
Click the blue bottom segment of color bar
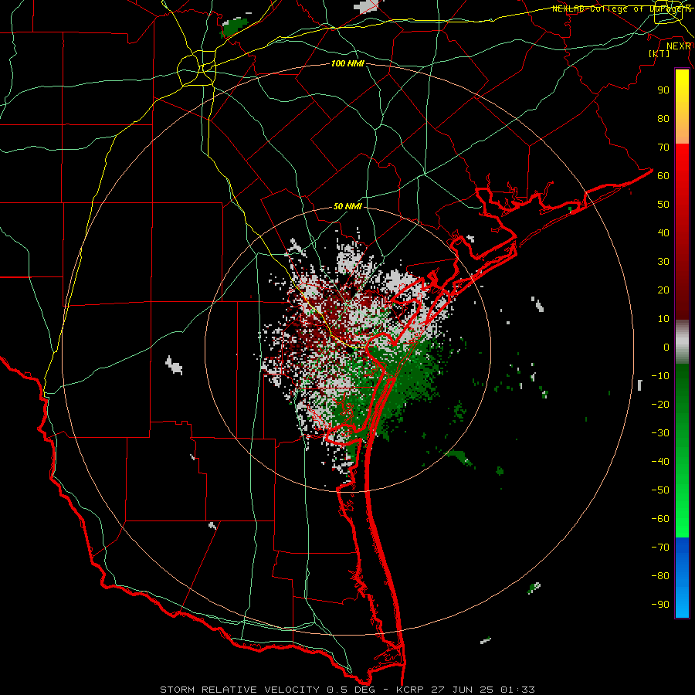[682, 578]
